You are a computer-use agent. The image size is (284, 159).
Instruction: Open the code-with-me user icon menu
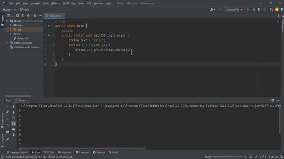(213, 10)
